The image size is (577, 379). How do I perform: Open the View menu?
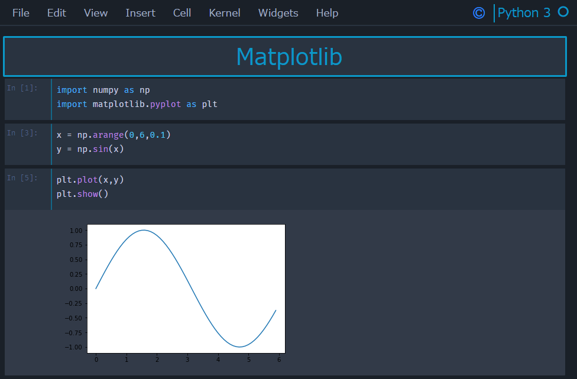coord(96,13)
